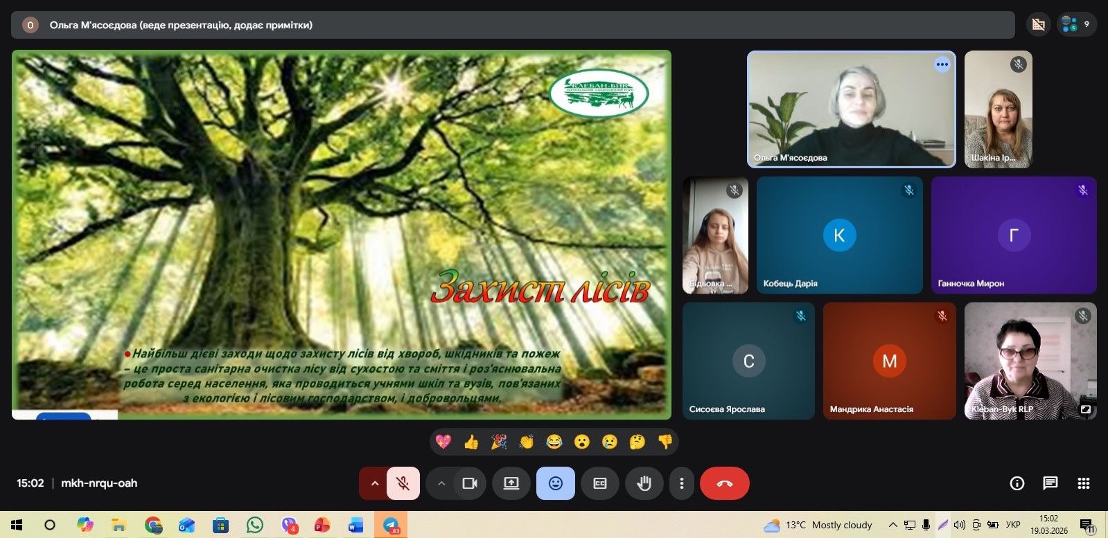The width and height of the screenshot is (1108, 538).
Task: Turn off the camera with the video button
Action: (470, 483)
